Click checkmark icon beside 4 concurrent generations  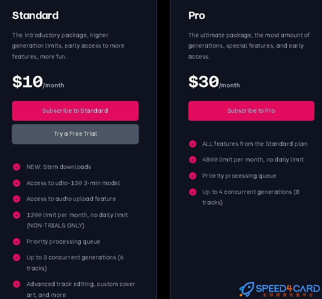point(193,192)
